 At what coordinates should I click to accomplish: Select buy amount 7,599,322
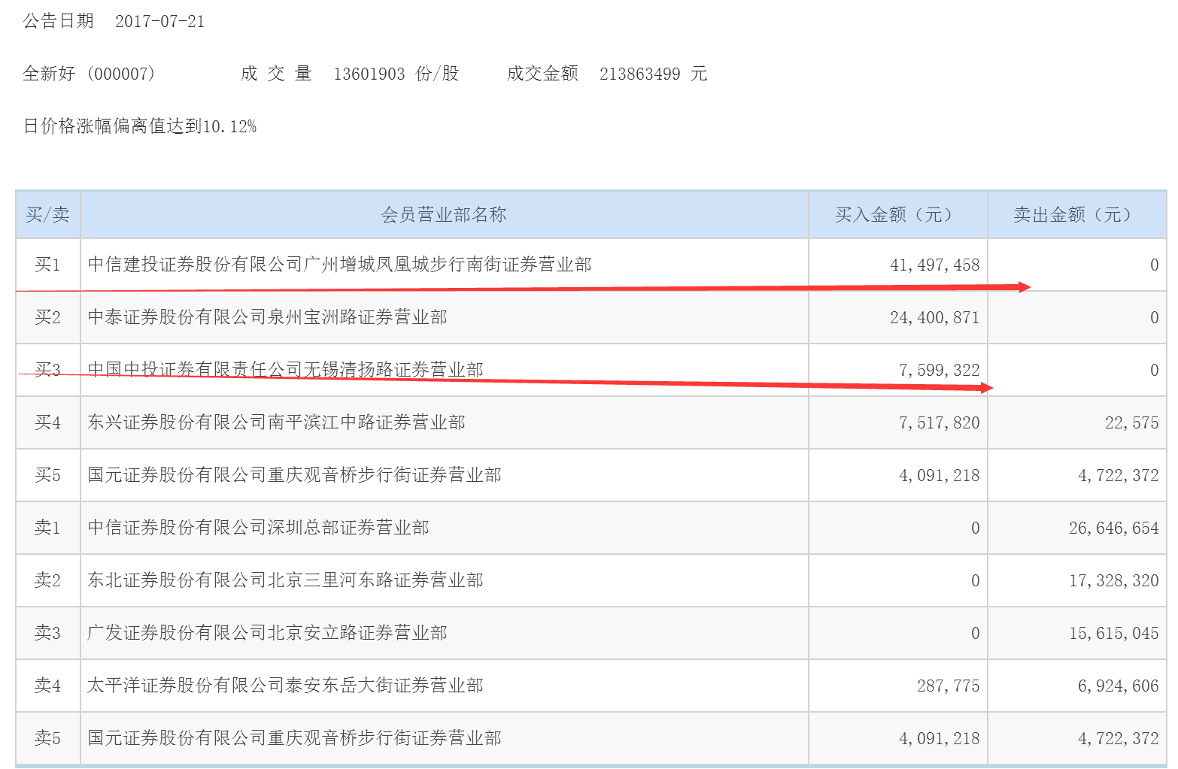pyautogui.click(x=940, y=370)
